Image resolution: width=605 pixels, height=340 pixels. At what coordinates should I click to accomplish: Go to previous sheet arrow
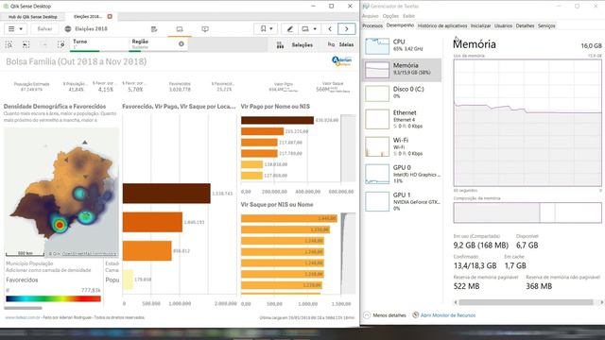pyautogui.click(x=330, y=29)
